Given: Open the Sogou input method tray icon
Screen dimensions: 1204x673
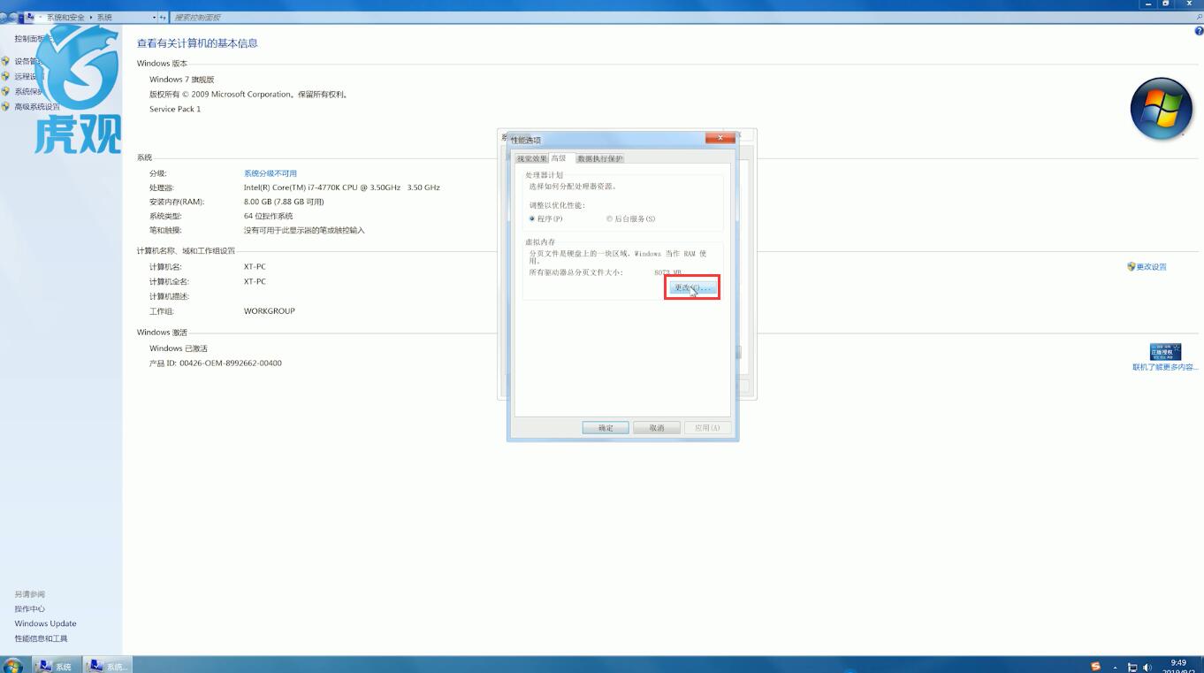Looking at the screenshot, I should [1096, 667].
